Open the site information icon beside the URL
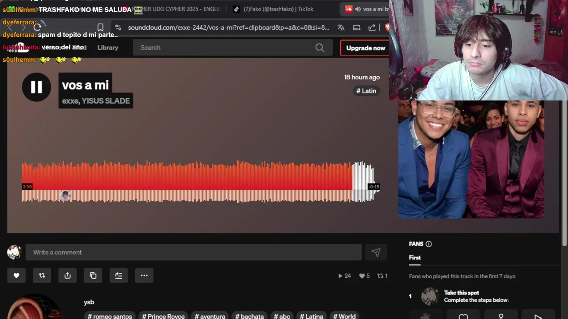The height and width of the screenshot is (319, 568). coord(118,27)
